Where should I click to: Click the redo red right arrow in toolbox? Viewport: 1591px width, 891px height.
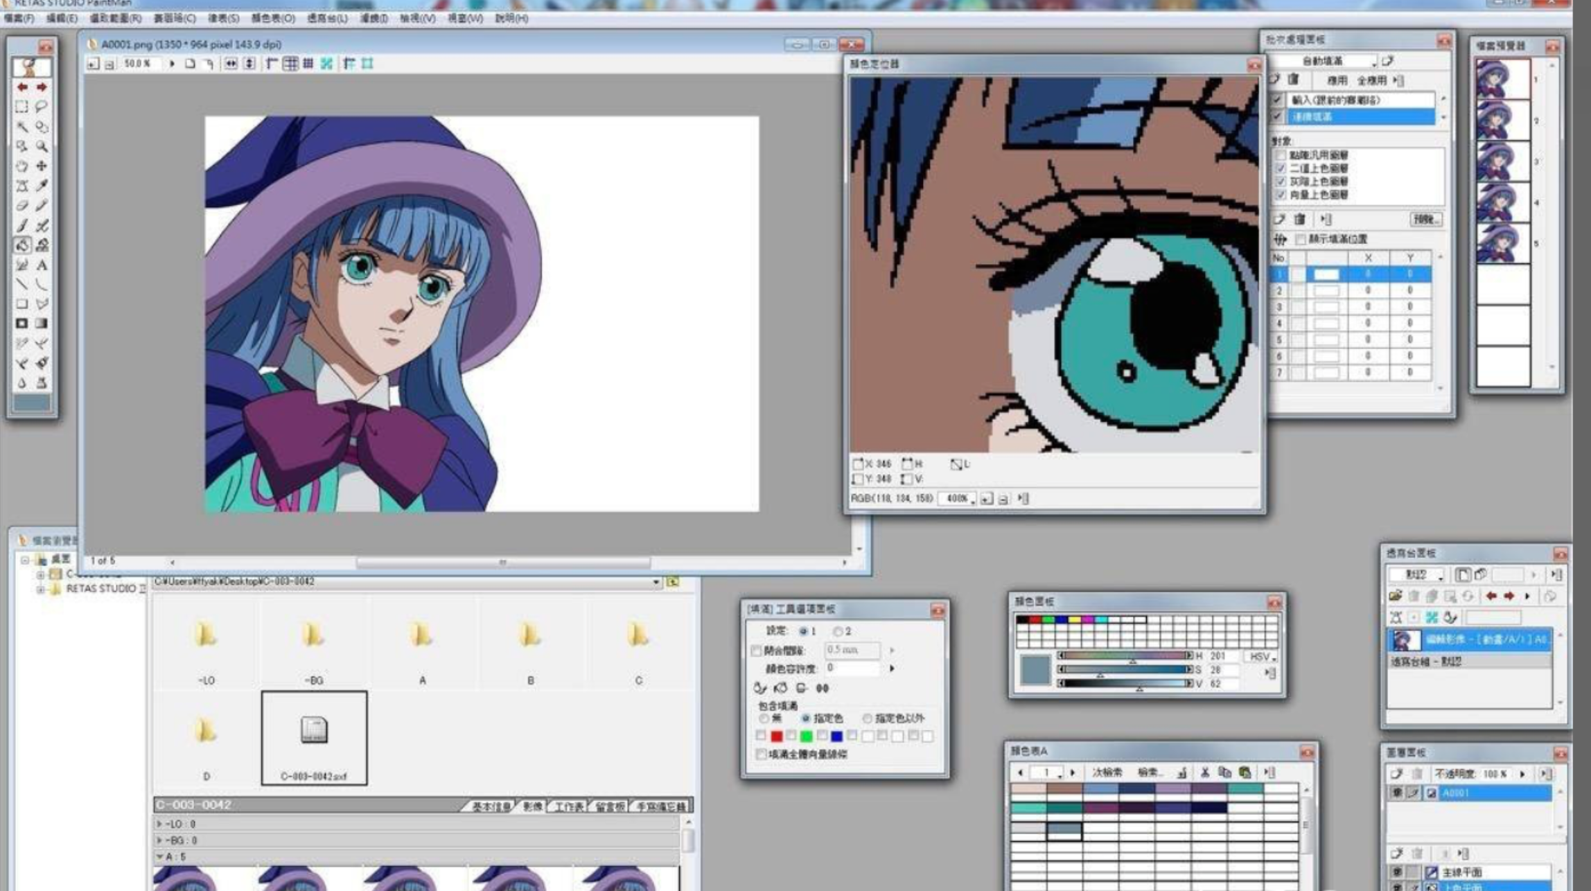[x=42, y=87]
